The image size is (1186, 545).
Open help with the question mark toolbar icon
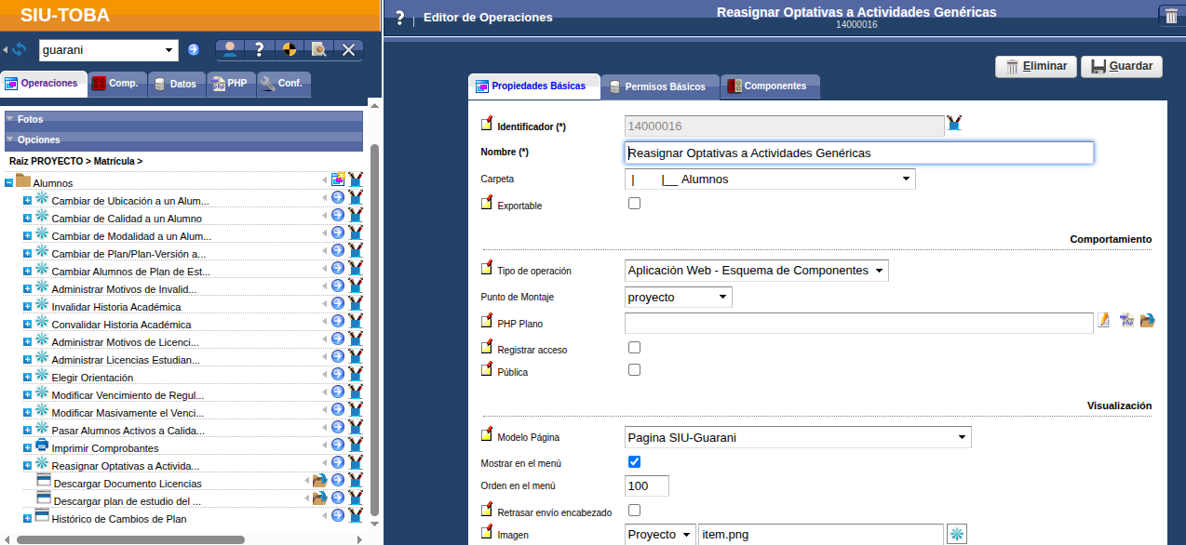260,49
